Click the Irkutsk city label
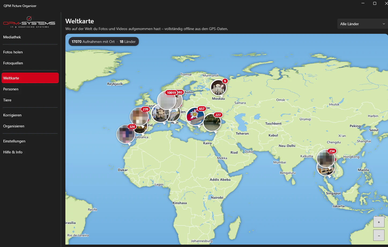Image resolution: width=388 pixels, height=247 pixels. (x=334, y=104)
